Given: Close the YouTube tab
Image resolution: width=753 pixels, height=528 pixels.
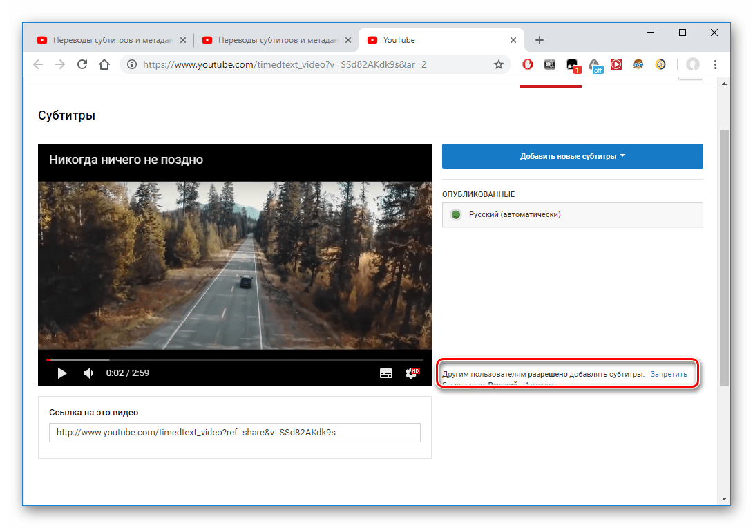Looking at the screenshot, I should (x=513, y=40).
